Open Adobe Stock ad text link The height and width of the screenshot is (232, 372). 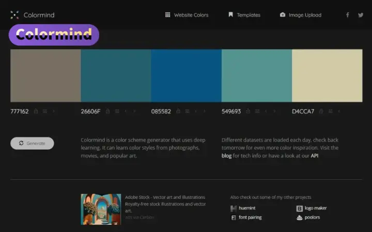point(165,204)
